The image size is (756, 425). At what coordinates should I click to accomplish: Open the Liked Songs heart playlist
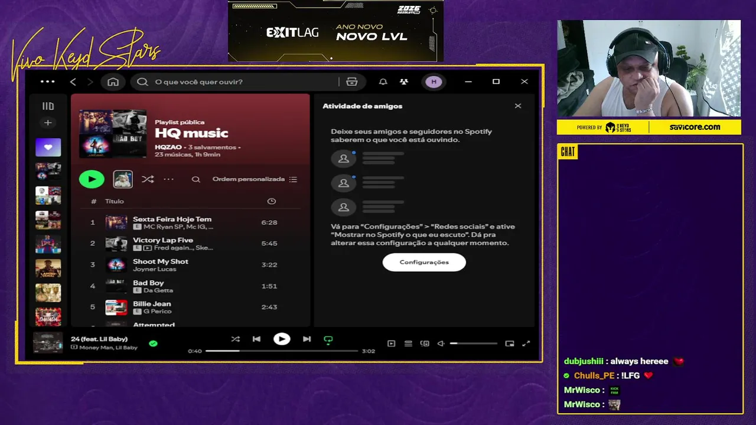coord(48,147)
